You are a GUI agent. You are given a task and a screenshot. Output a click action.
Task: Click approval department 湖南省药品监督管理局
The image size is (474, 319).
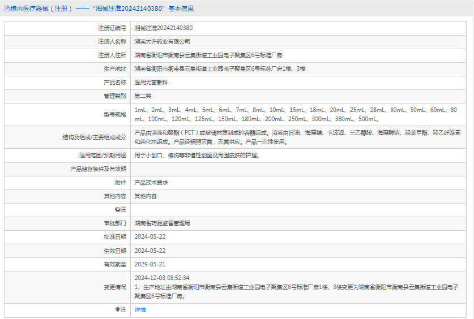163,223
